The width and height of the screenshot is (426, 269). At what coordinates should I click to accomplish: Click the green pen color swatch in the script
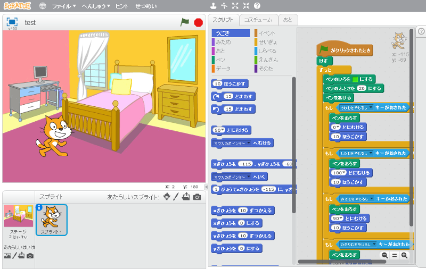(355, 79)
